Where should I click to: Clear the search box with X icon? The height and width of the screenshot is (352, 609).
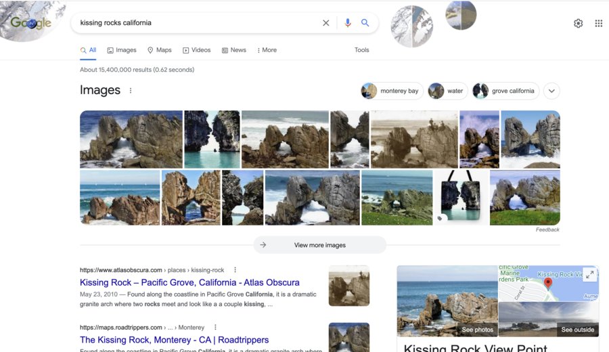pyautogui.click(x=326, y=23)
